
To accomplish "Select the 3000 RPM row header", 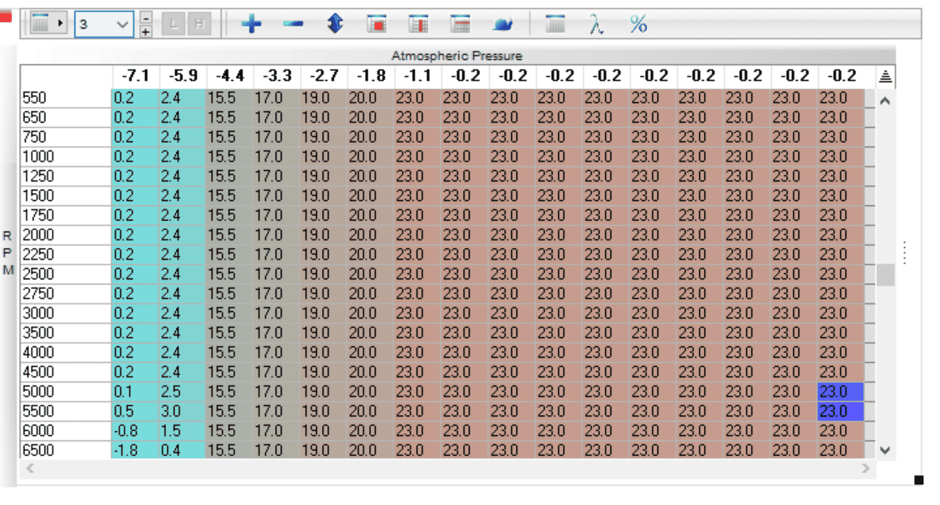I will pyautogui.click(x=66, y=313).
